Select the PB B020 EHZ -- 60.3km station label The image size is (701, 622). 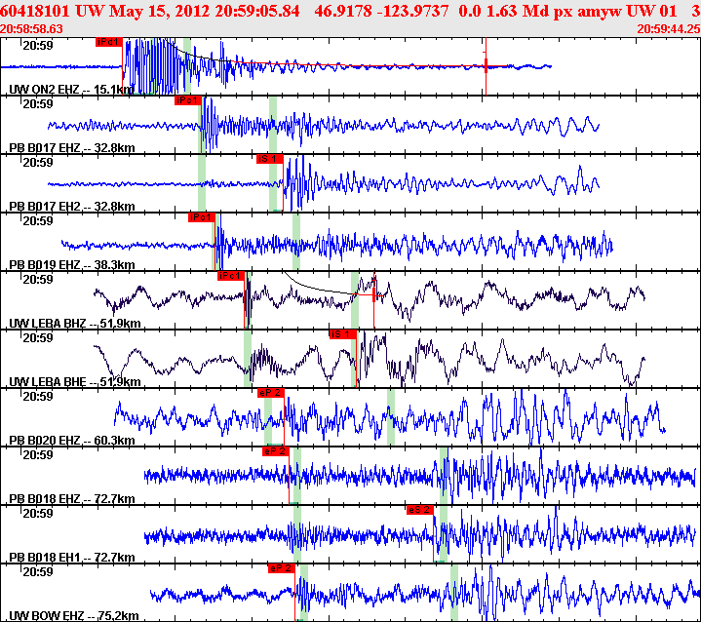point(72,441)
